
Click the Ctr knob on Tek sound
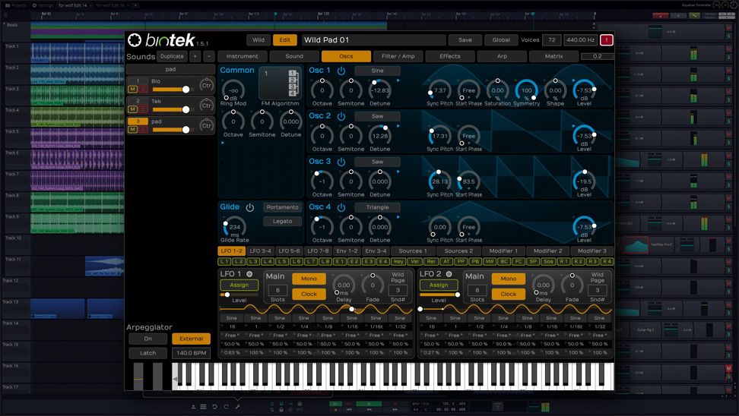click(x=207, y=106)
